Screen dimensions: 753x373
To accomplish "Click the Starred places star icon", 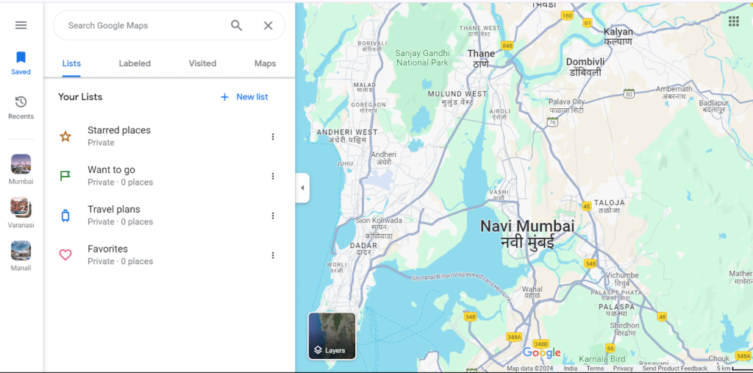I will click(65, 137).
